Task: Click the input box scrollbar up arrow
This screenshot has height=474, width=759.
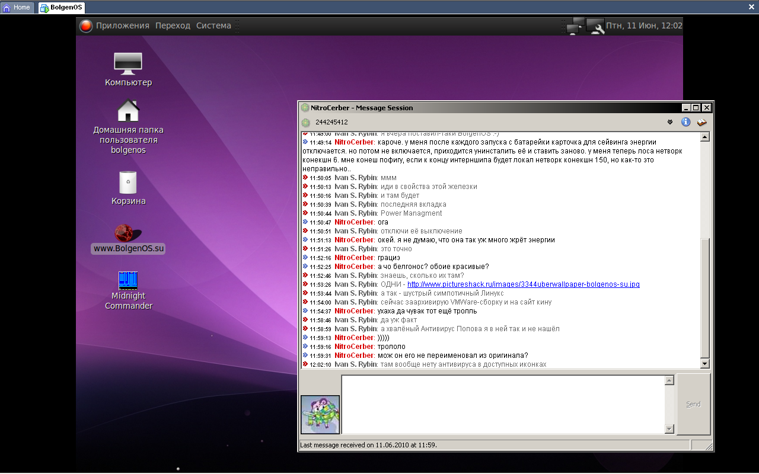Action: click(669, 380)
